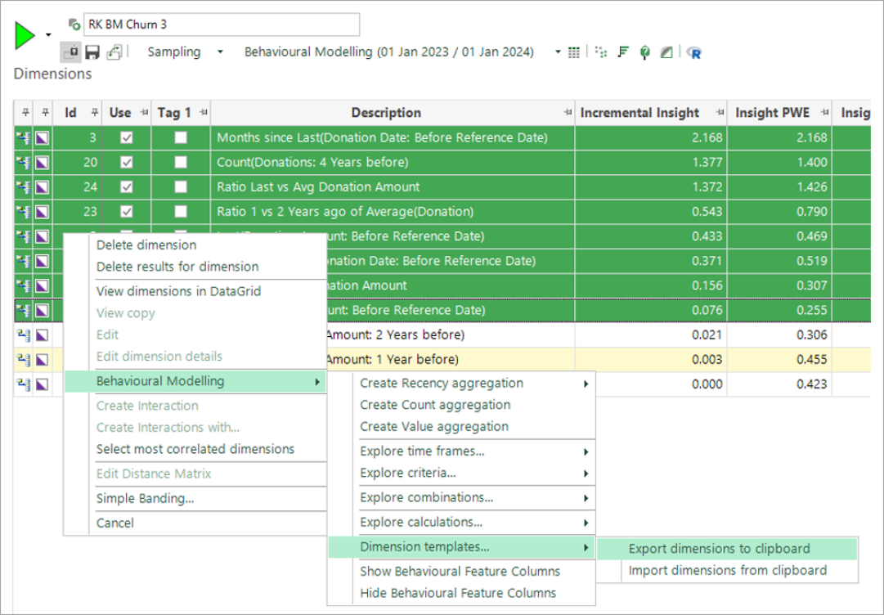Sort by Incremental Insight column header

[x=639, y=113]
